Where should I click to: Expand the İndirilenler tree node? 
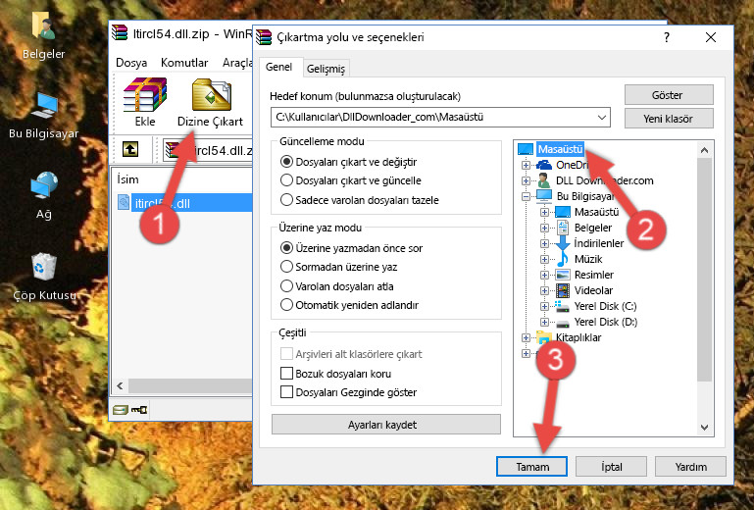click(x=544, y=243)
